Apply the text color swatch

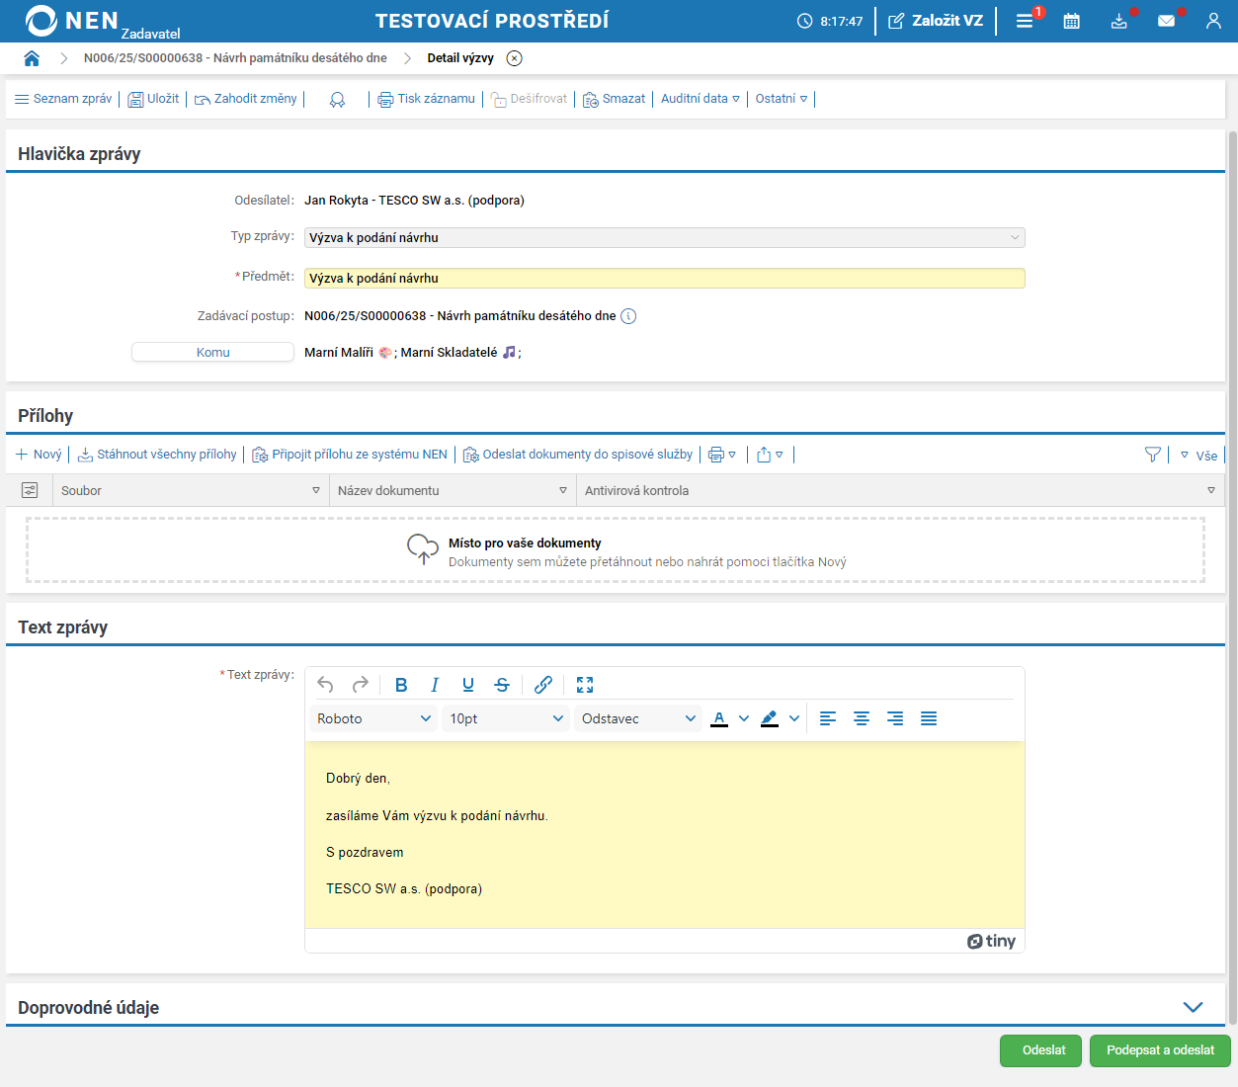pos(719,718)
